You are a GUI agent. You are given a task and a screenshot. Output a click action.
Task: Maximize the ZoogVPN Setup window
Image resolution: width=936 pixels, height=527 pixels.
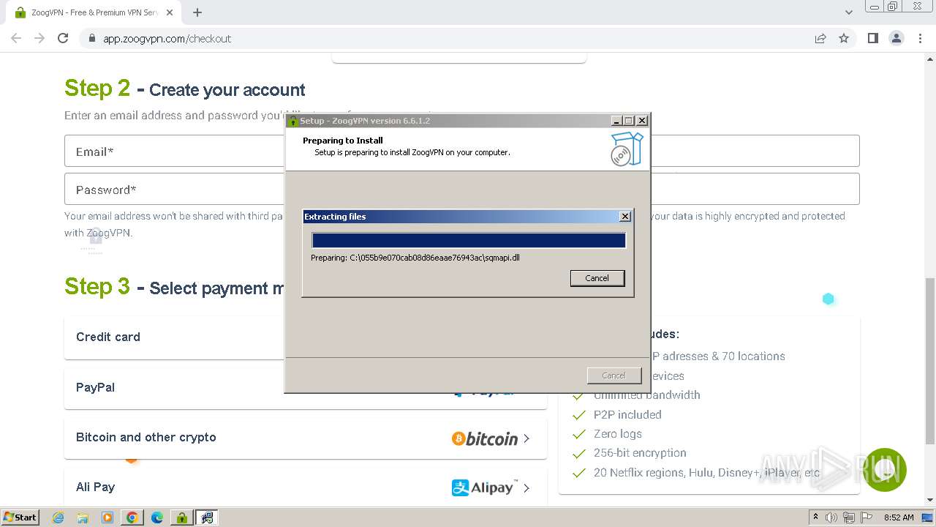pyautogui.click(x=629, y=121)
